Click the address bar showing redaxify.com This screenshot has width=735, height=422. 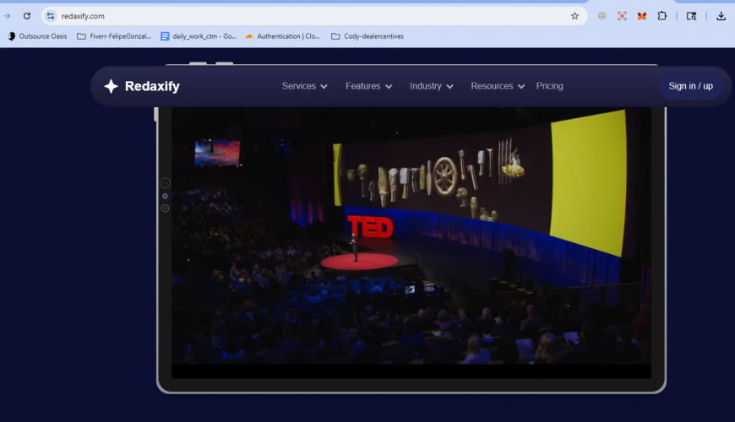pos(314,16)
